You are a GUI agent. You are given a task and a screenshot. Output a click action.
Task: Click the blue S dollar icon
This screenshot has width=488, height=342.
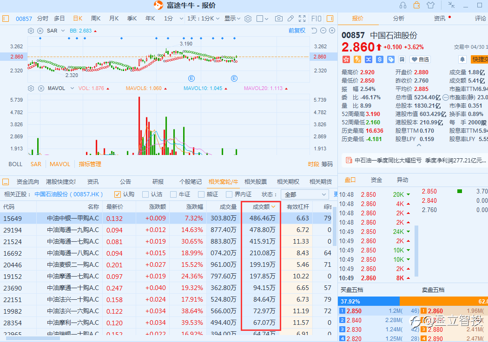point(380,59)
